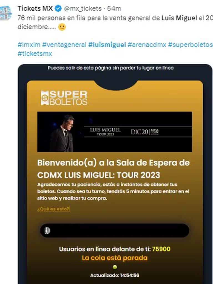Open the #superboletos hashtag
This screenshot has width=213, height=284.
(190, 45)
